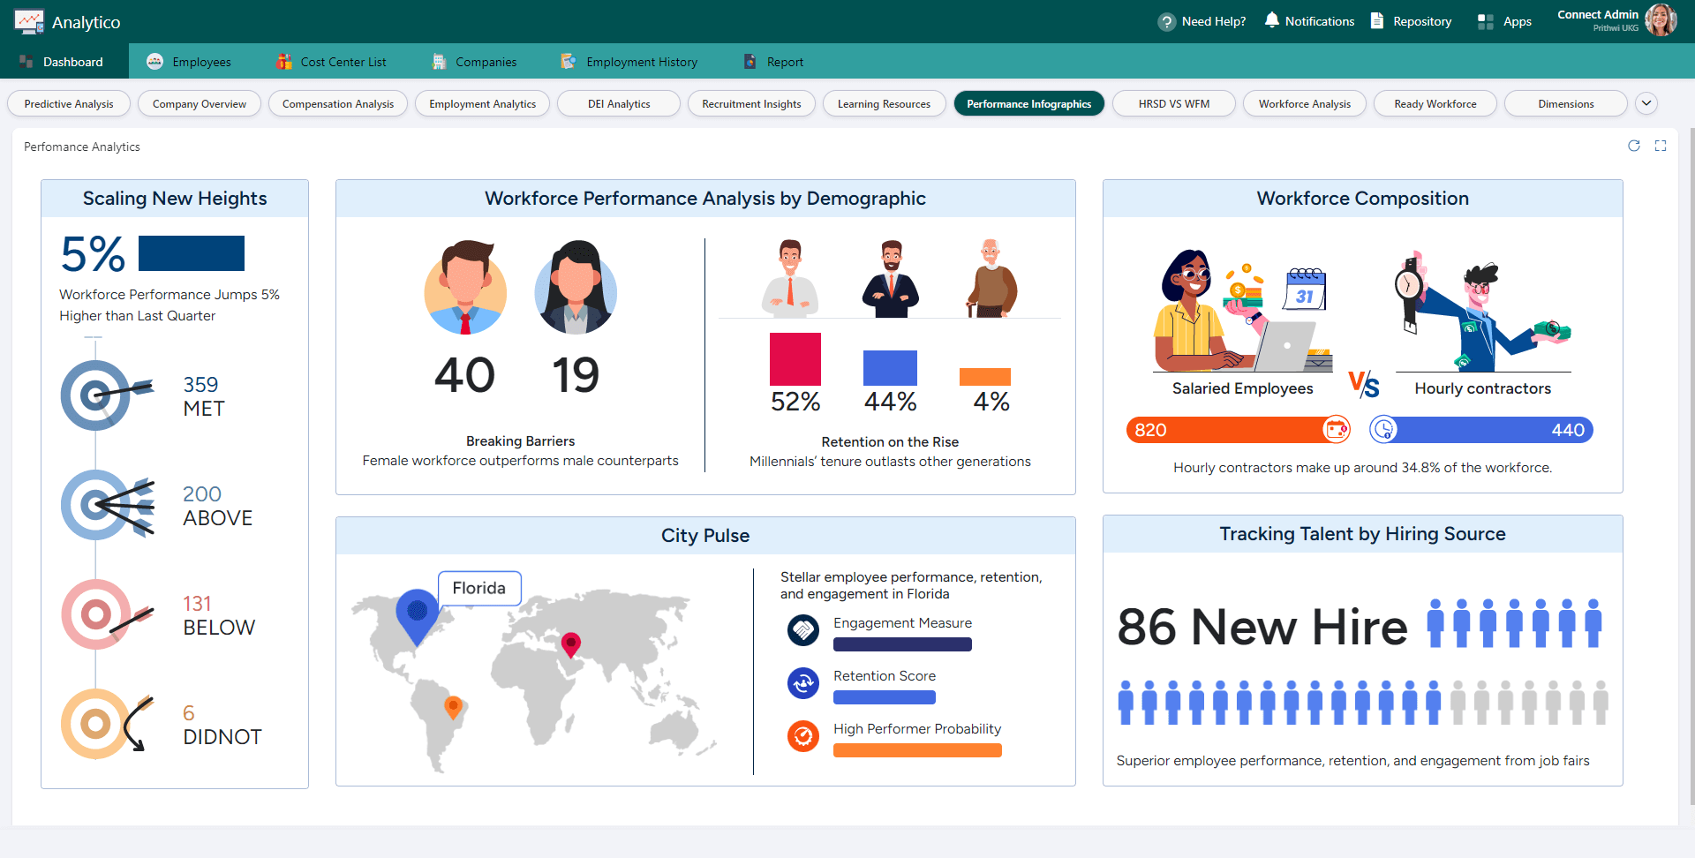Click the Need Help question mark icon
Image resolution: width=1695 pixels, height=858 pixels.
[1166, 20]
